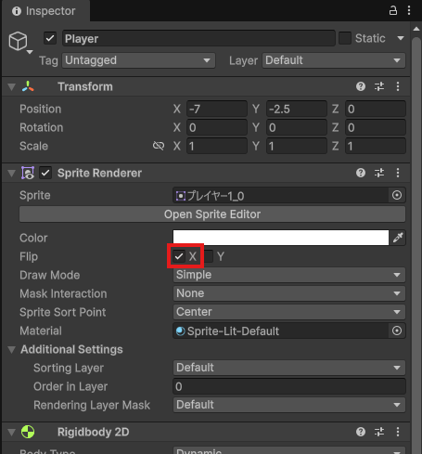The width and height of the screenshot is (422, 454).
Task: Pick color with the eyedropper icon
Action: point(398,238)
